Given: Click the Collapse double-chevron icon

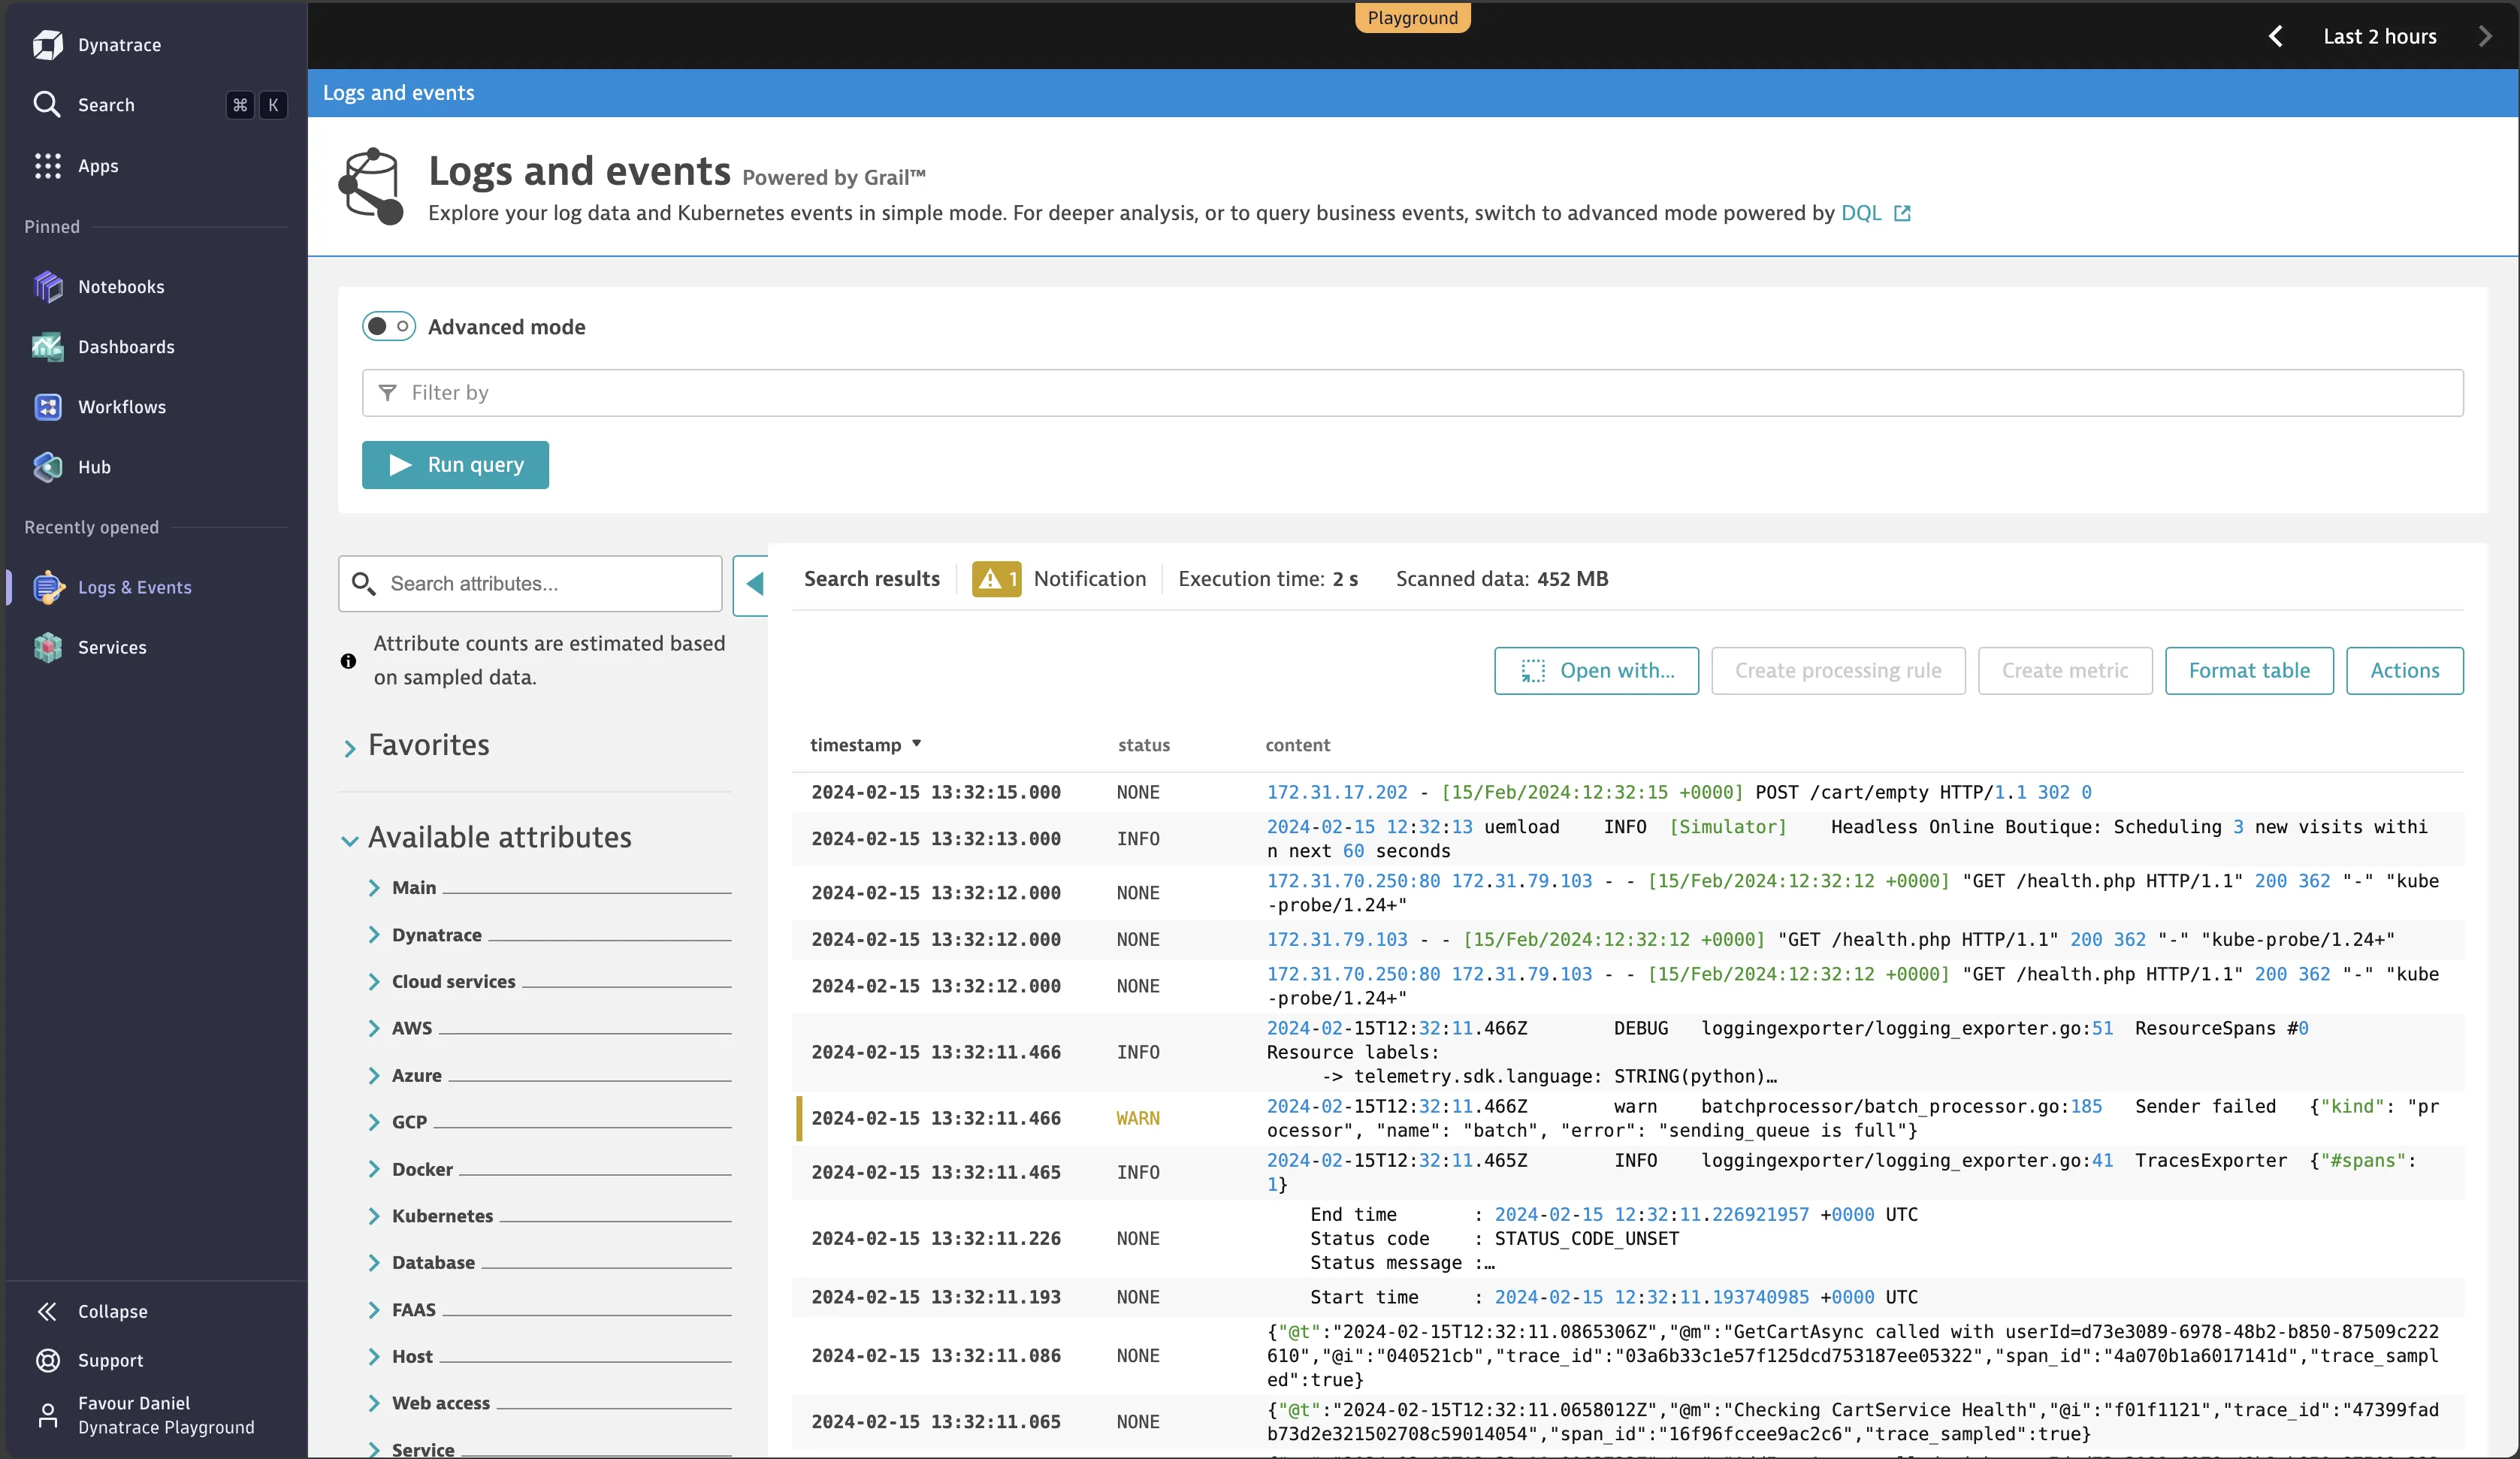Looking at the screenshot, I should pyautogui.click(x=47, y=1311).
